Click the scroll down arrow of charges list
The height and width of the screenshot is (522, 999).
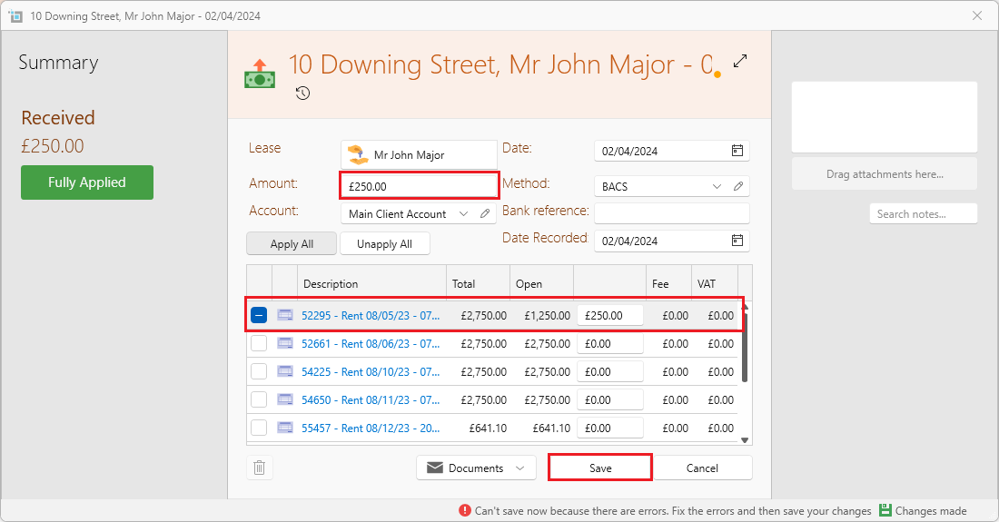point(745,440)
